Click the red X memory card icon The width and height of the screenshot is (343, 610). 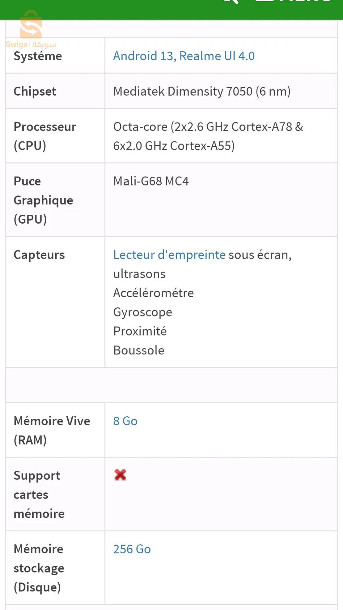tap(120, 475)
